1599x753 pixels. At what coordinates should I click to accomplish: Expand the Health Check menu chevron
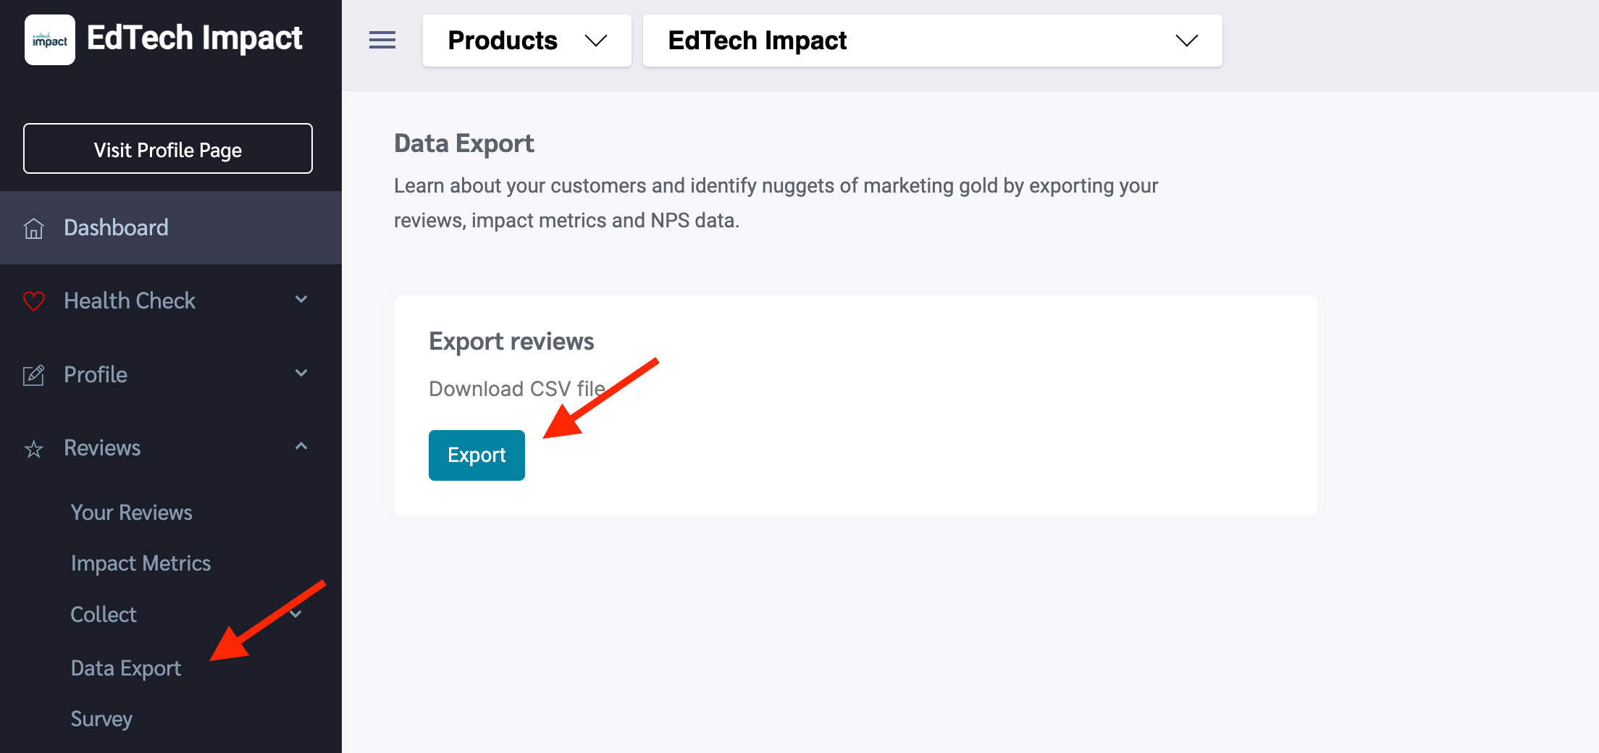tap(301, 299)
